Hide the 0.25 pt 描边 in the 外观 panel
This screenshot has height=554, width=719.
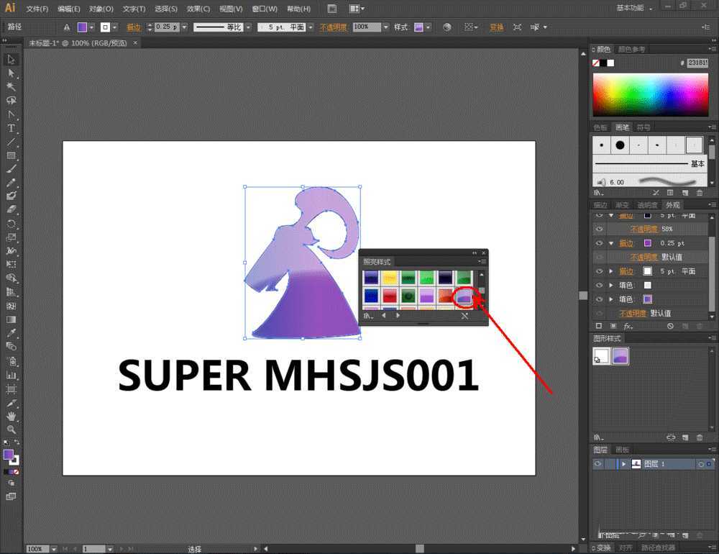[600, 243]
